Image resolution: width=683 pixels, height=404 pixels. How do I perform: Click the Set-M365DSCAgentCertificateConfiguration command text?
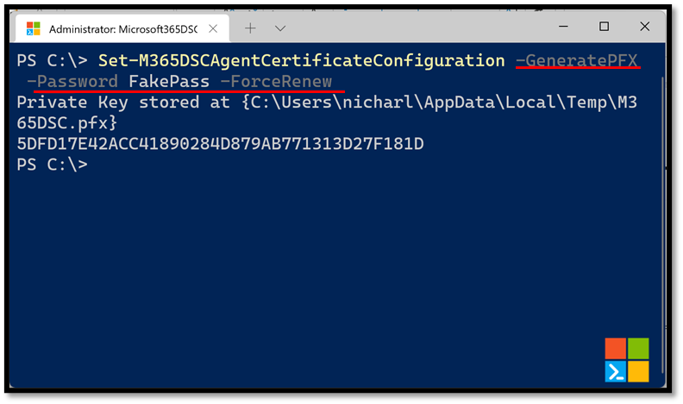[x=302, y=60]
